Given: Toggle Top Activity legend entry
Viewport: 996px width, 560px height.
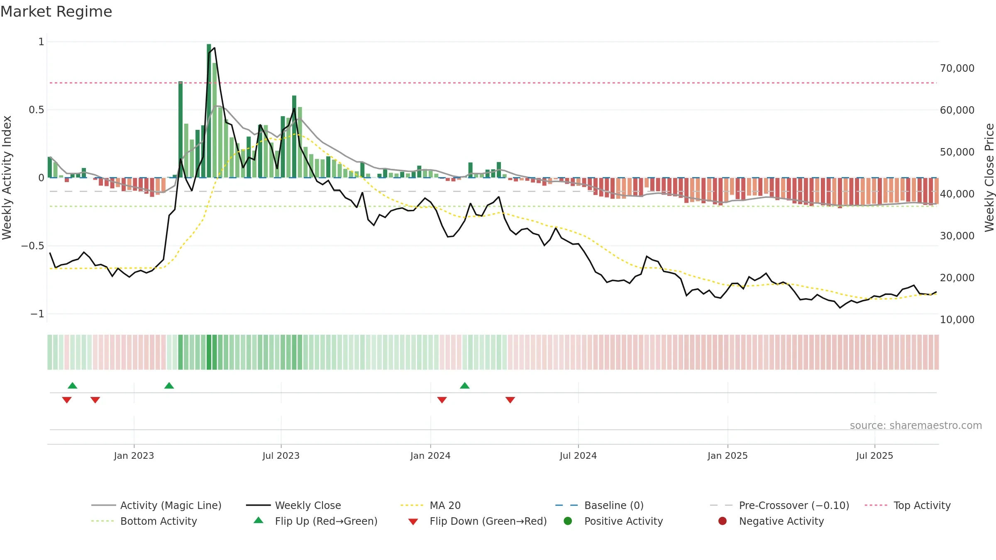Looking at the screenshot, I should point(908,505).
